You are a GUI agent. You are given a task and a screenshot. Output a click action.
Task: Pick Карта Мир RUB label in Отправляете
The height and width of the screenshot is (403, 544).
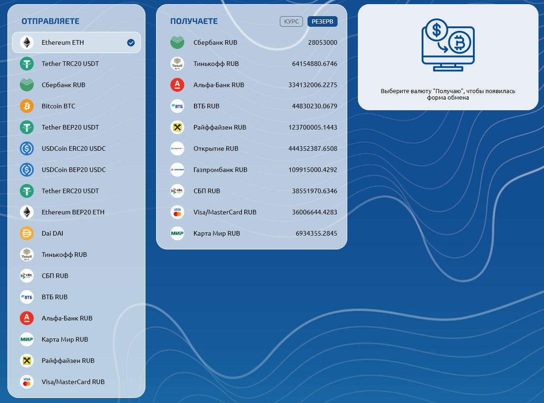point(65,339)
